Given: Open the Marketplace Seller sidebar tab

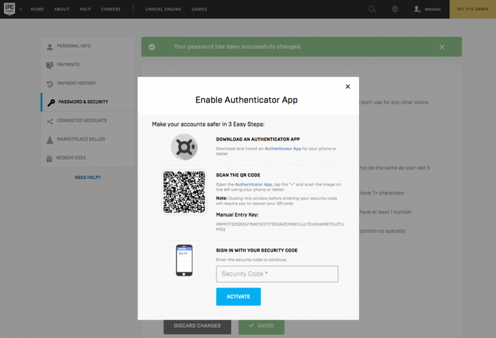Looking at the screenshot, I should pos(88,139).
